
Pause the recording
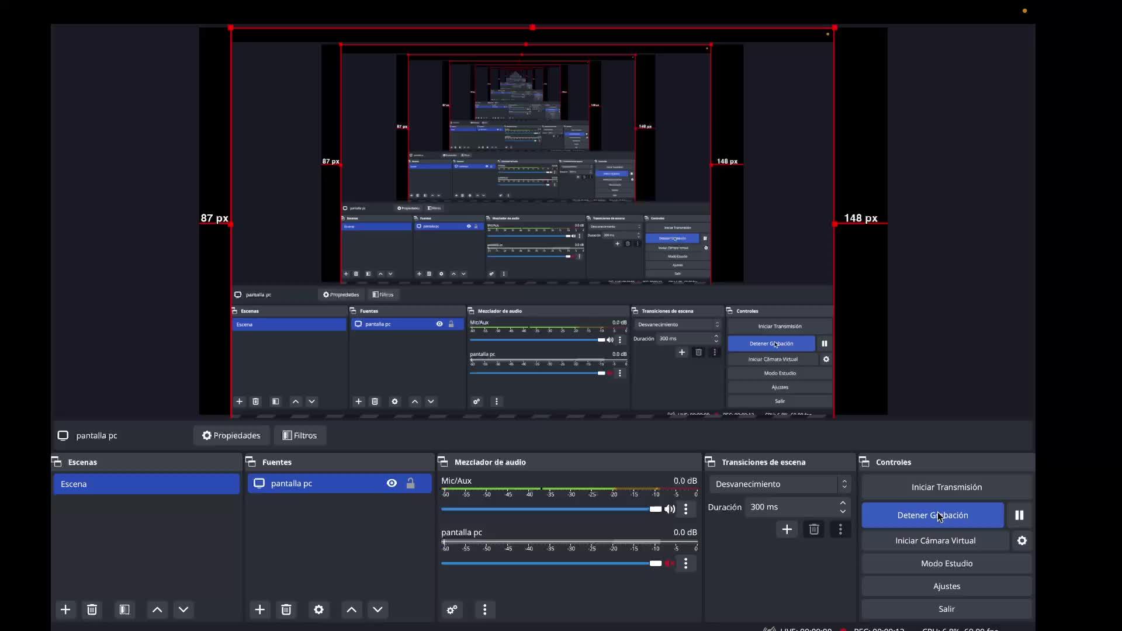tap(1019, 515)
